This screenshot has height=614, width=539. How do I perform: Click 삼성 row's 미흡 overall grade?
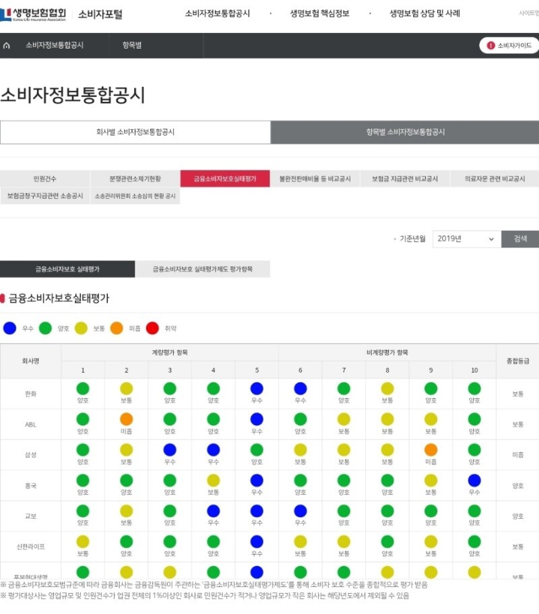tap(518, 455)
